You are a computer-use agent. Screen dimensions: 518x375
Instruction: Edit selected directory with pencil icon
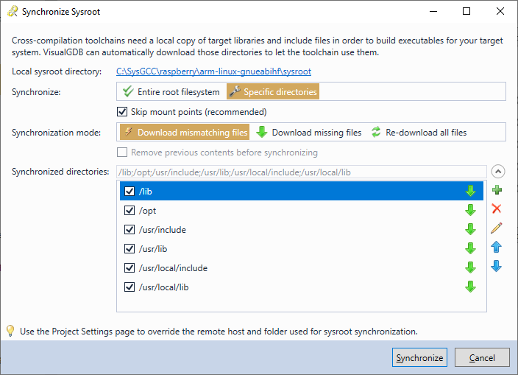coord(497,228)
